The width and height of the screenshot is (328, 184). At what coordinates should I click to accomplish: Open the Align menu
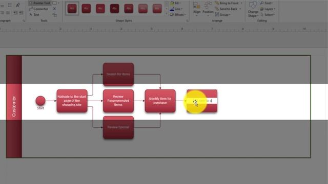(197, 9)
